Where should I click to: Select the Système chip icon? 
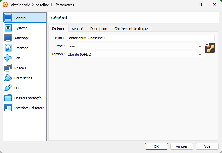[8, 28]
